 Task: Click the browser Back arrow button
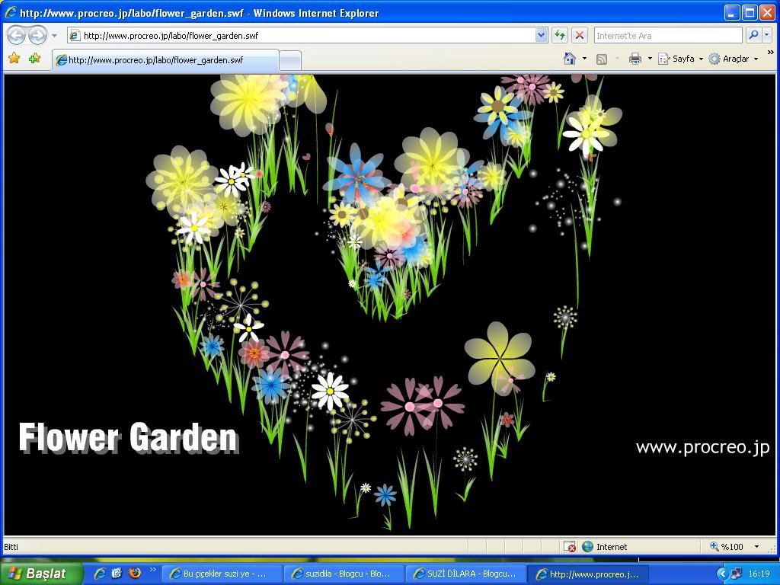(x=17, y=35)
